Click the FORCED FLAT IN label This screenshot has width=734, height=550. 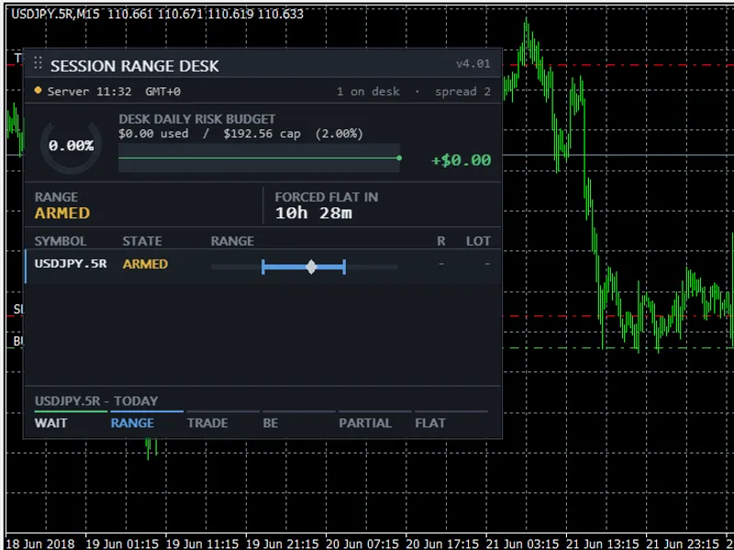(x=327, y=197)
